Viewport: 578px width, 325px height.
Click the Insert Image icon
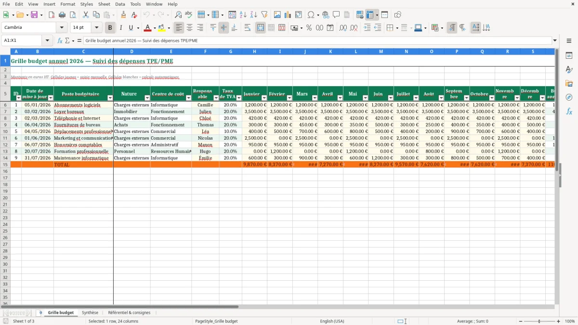point(277,15)
